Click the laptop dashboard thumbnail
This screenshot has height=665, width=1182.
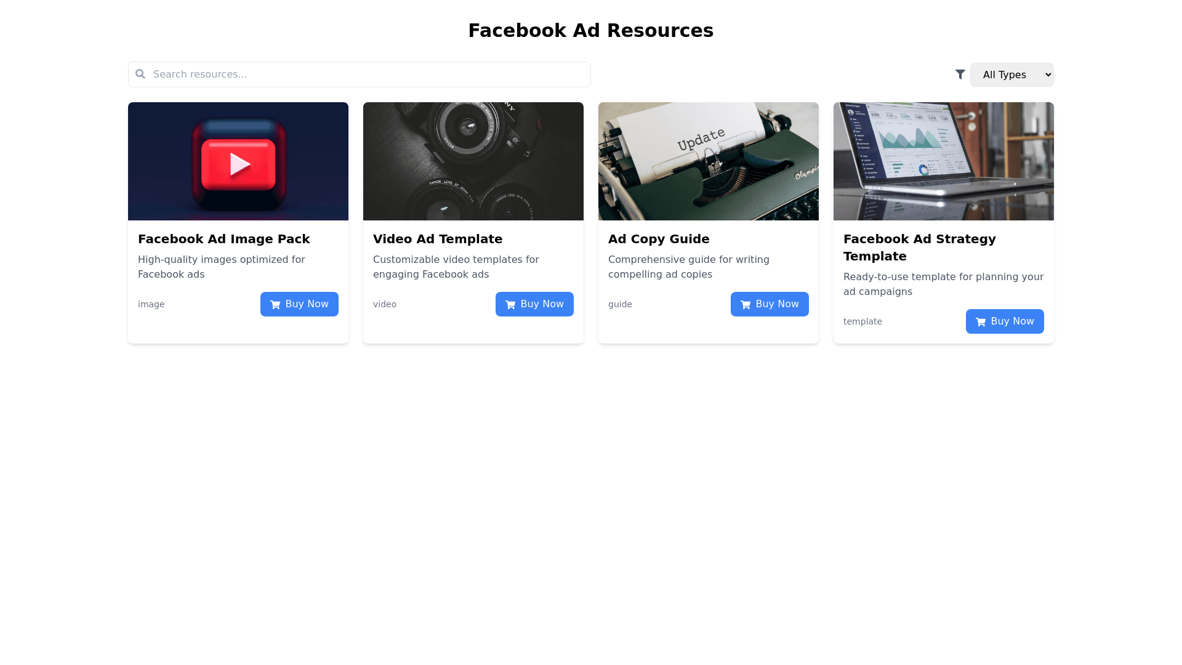tap(944, 161)
